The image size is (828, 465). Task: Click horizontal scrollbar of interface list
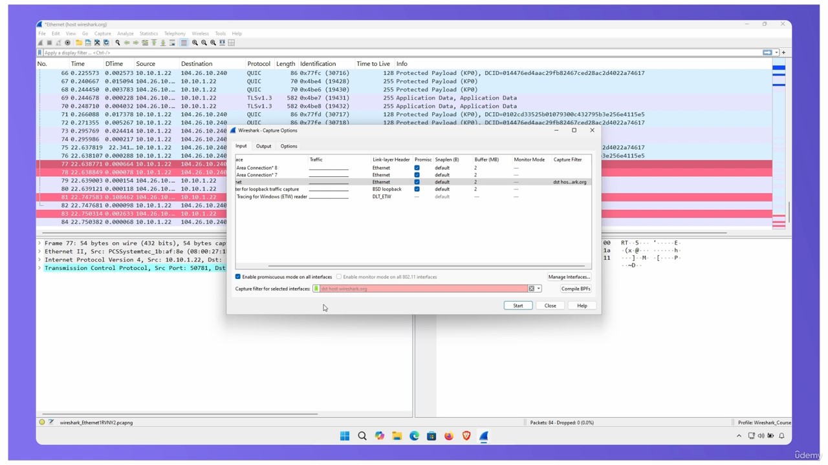(x=426, y=265)
